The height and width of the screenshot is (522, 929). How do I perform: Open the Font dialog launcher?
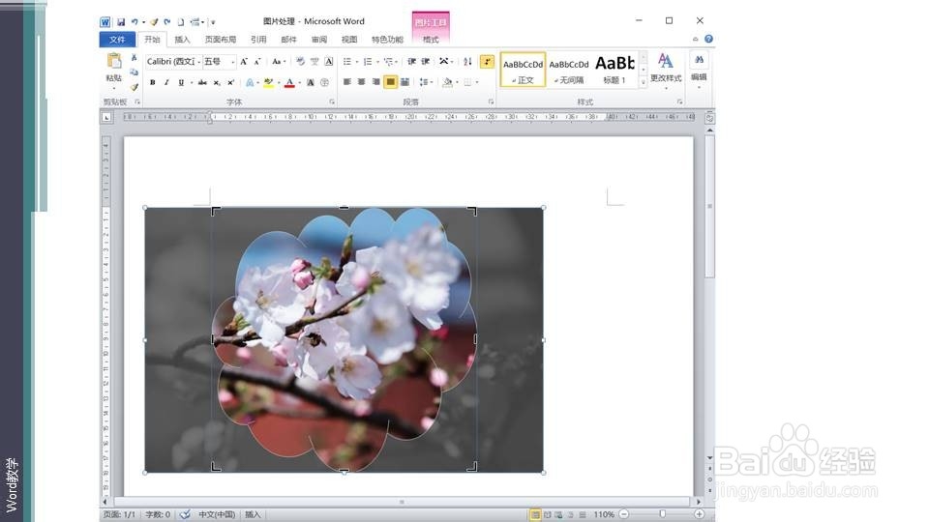(x=332, y=102)
